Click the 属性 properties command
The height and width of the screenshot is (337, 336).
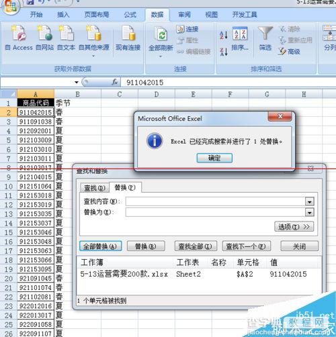(x=187, y=40)
